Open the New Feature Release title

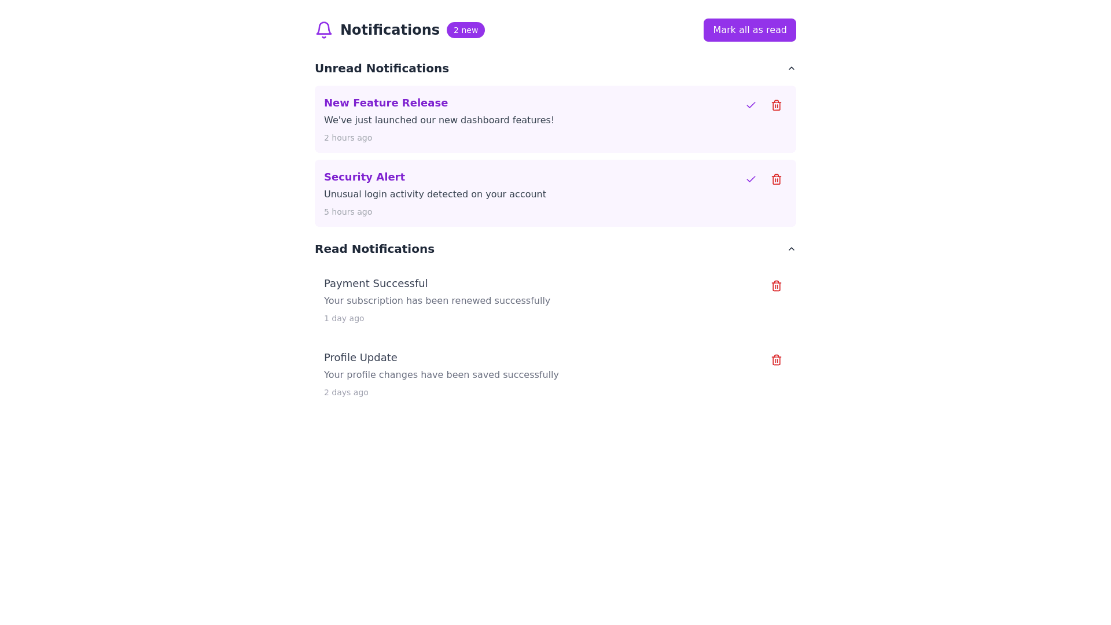[386, 103]
